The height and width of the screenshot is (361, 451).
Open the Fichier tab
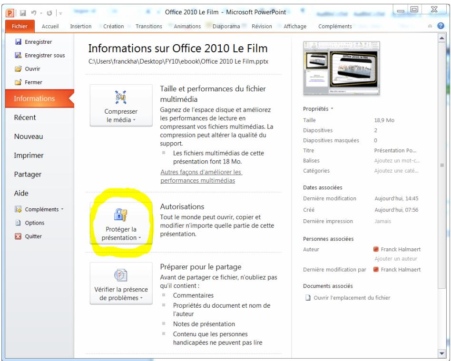(20, 26)
